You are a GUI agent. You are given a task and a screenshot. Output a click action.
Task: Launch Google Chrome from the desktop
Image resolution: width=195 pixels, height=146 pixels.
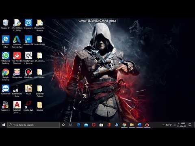(6, 75)
